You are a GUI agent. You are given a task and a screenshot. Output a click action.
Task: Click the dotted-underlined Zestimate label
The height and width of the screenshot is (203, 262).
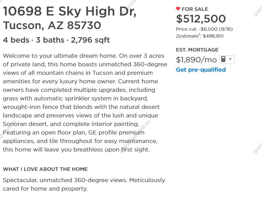click(x=188, y=36)
